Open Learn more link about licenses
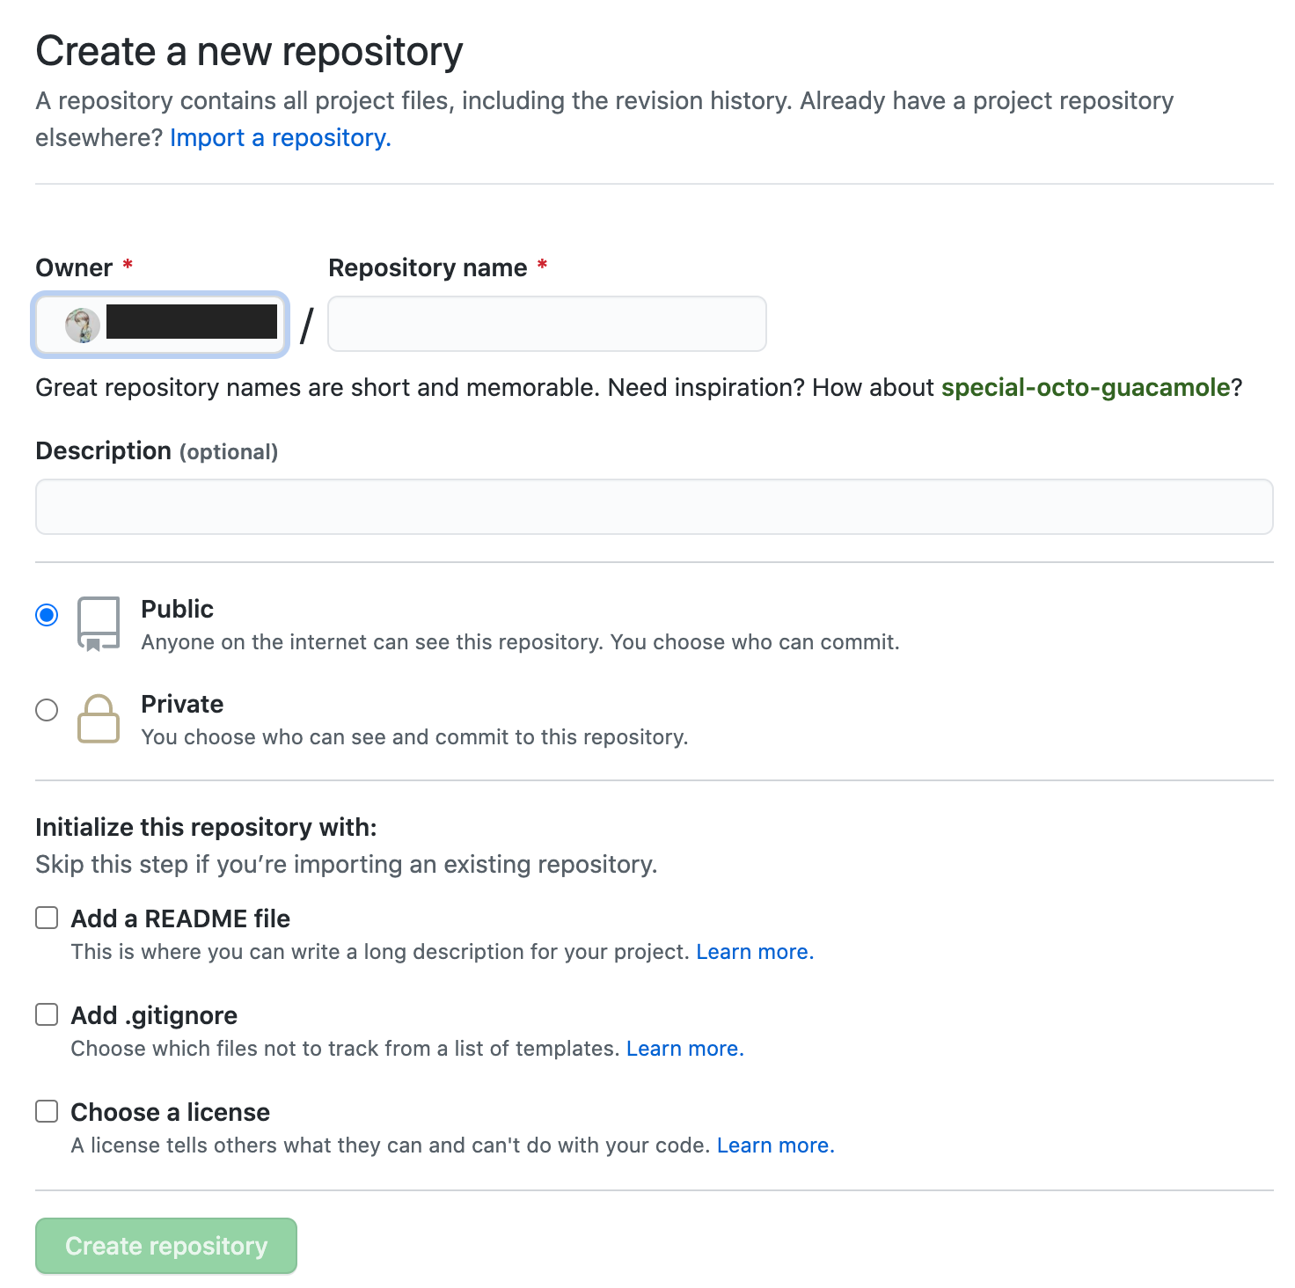The width and height of the screenshot is (1295, 1288). [776, 1145]
